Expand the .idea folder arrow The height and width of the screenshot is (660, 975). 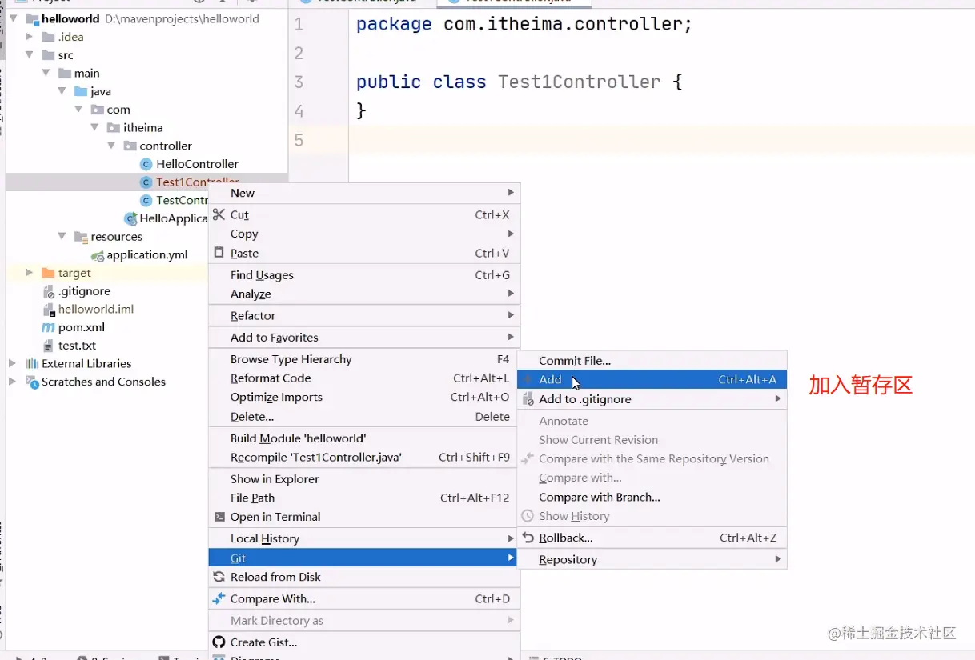(30, 37)
